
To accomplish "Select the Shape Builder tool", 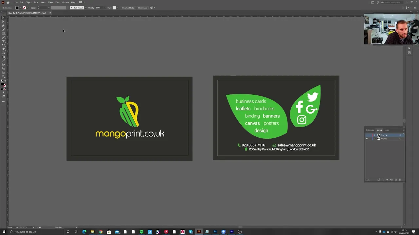I will pos(3,53).
